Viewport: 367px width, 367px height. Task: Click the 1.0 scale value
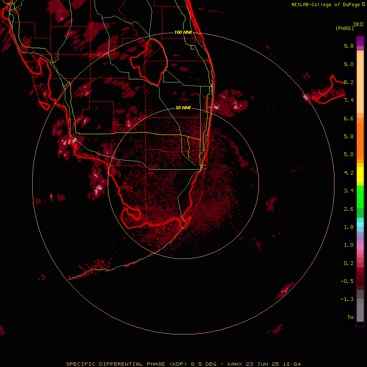click(349, 245)
